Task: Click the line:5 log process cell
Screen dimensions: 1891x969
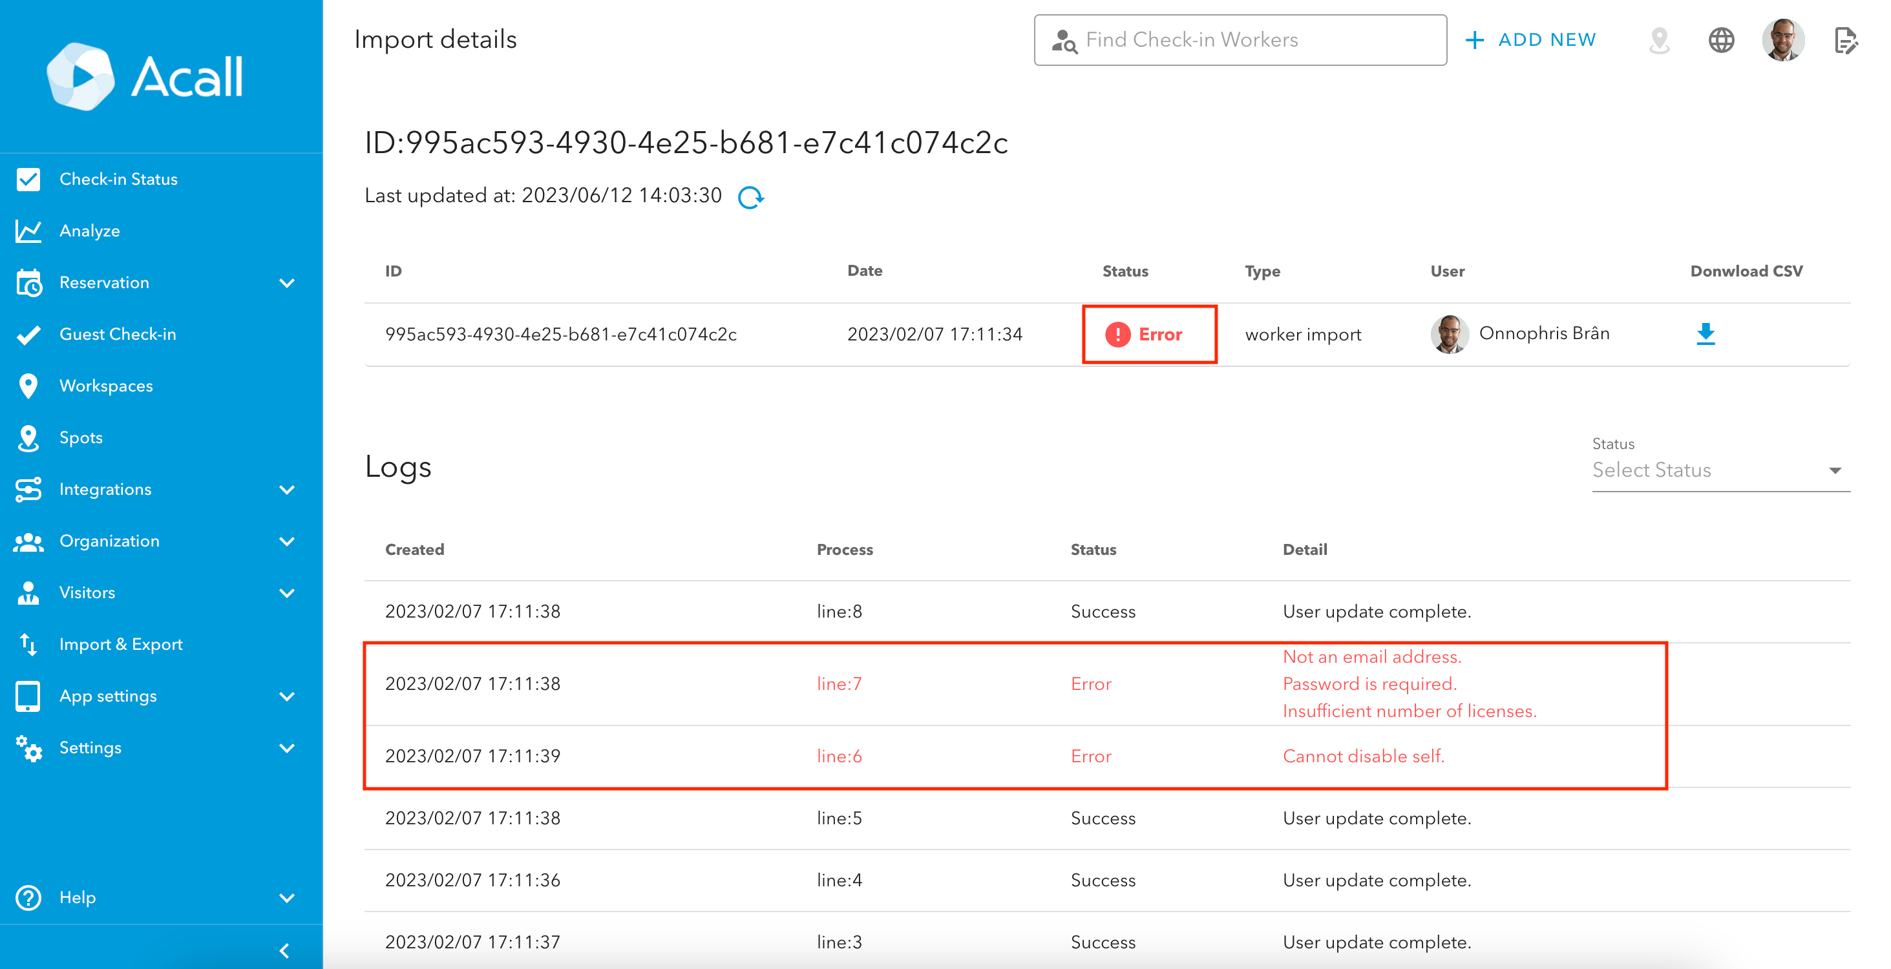Action: pyautogui.click(x=839, y=818)
